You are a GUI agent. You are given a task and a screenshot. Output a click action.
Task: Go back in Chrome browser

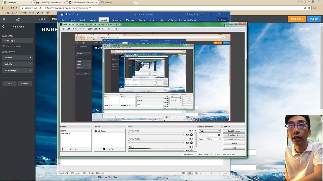coord(3,8)
